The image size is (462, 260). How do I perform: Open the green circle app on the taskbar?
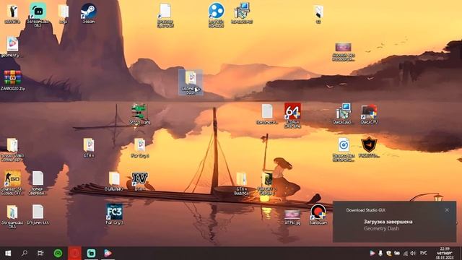pyautogui.click(x=58, y=253)
